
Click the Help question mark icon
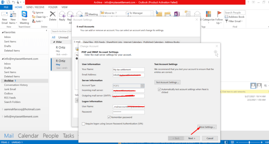click(x=248, y=2)
